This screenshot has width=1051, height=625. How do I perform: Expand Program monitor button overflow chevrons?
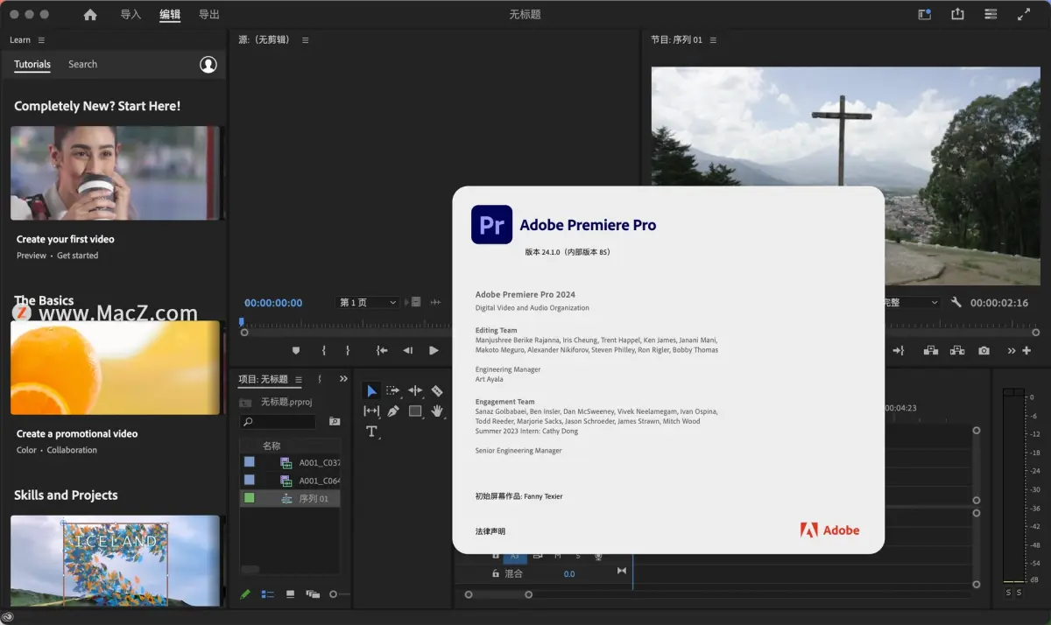click(x=1012, y=350)
